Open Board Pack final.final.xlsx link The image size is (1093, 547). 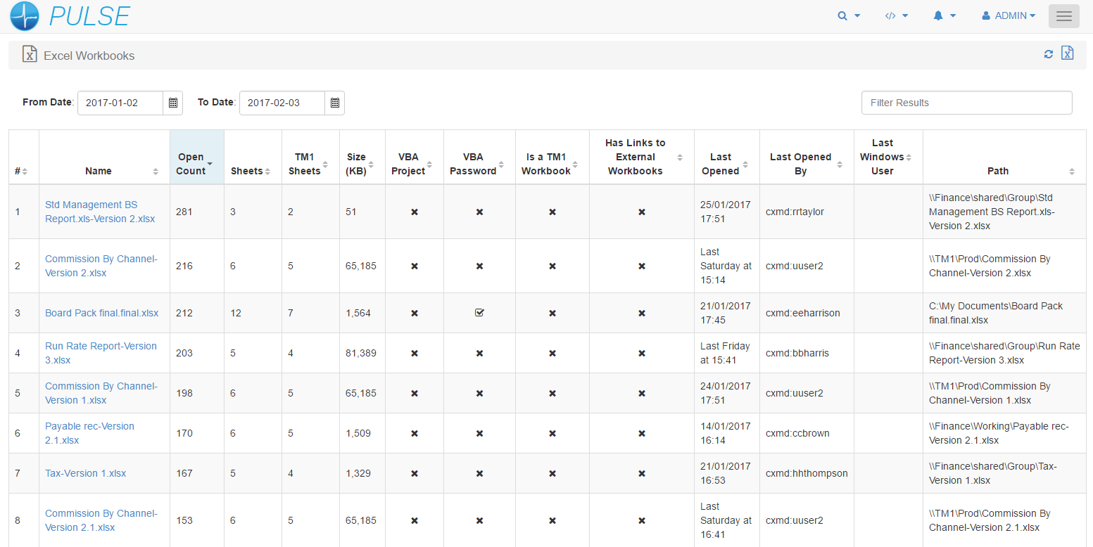pyautogui.click(x=101, y=313)
